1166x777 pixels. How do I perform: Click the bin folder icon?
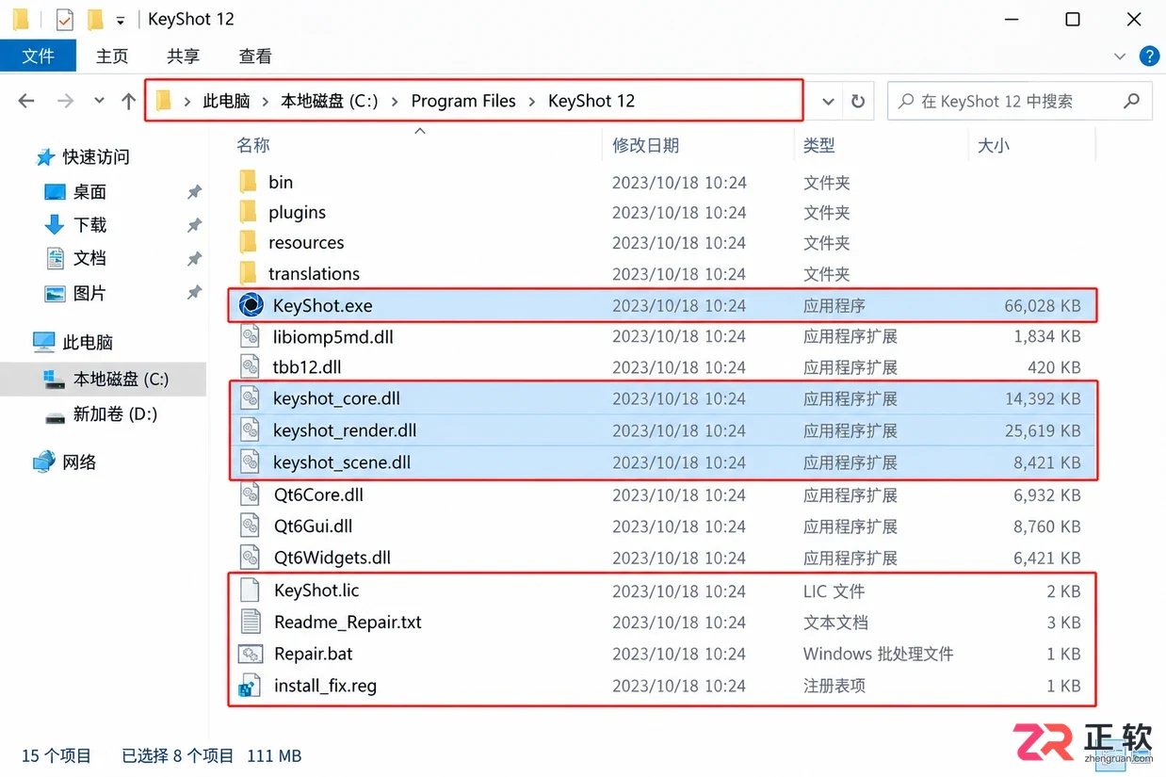[x=249, y=182]
